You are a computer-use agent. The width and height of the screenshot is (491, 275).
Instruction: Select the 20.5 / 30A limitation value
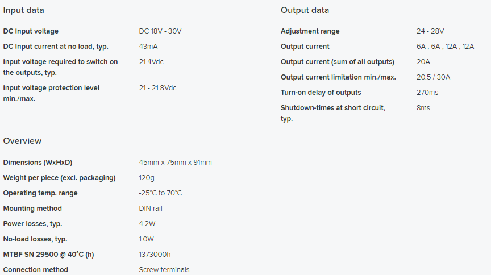point(433,77)
